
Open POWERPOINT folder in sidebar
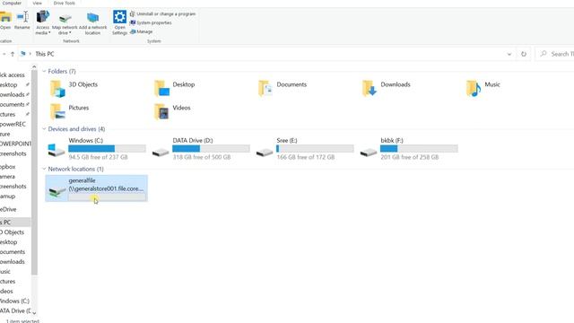(16, 144)
